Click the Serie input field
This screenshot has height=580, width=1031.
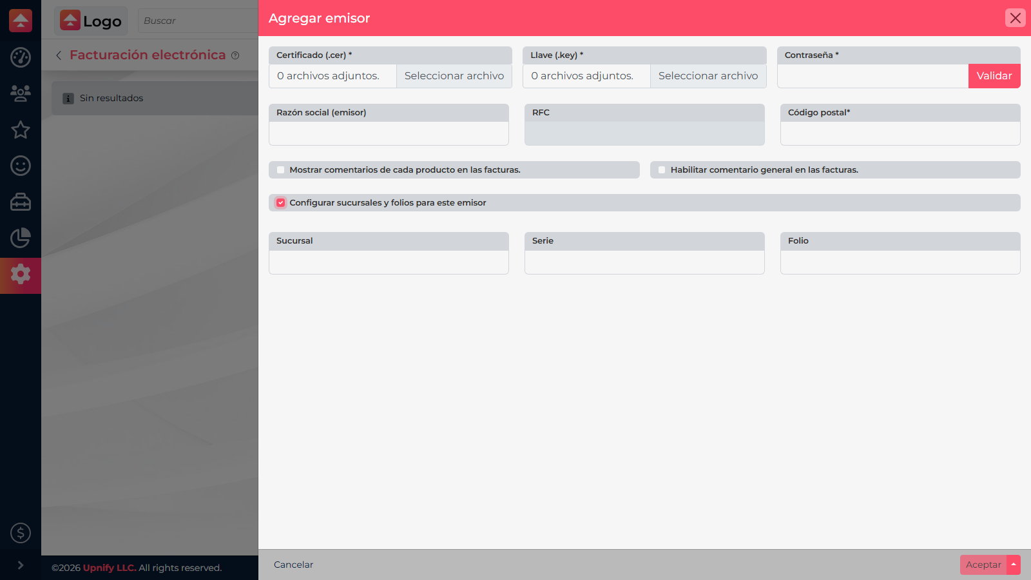[644, 262]
